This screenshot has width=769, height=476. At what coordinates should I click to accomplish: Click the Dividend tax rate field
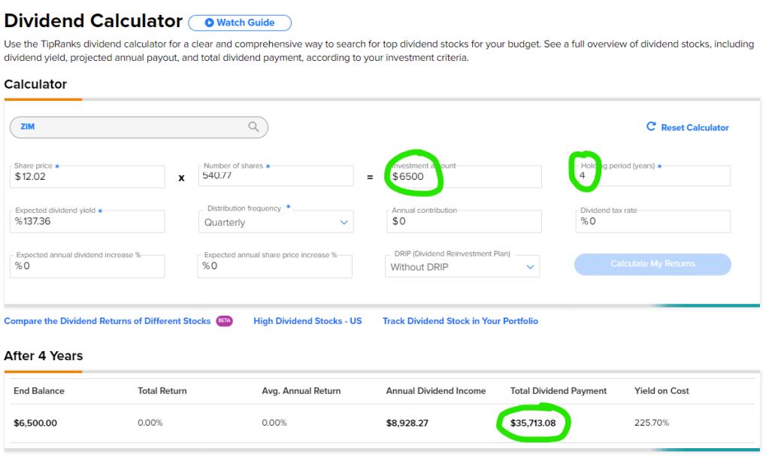pos(653,222)
